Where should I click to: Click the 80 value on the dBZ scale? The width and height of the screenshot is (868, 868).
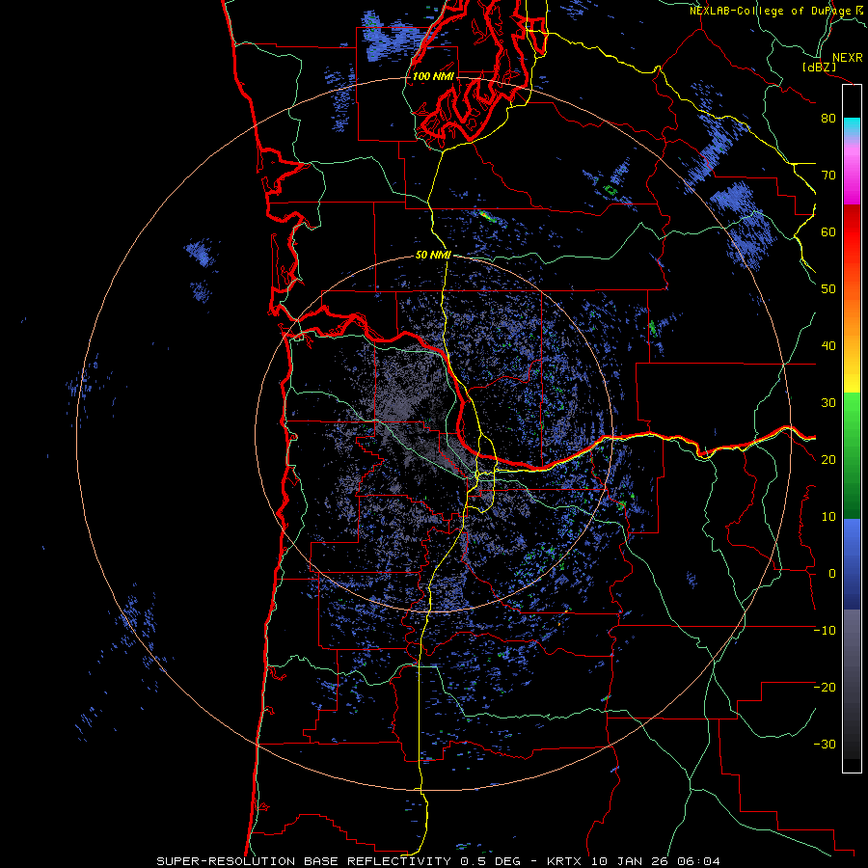(828, 119)
